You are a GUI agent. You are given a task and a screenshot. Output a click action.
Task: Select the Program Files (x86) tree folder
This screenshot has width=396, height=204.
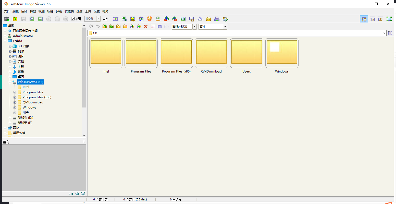pyautogui.click(x=37, y=97)
